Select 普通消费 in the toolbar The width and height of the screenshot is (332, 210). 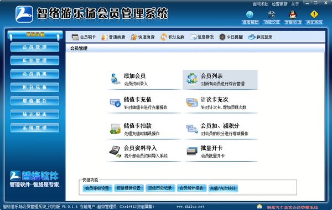[x=113, y=37]
